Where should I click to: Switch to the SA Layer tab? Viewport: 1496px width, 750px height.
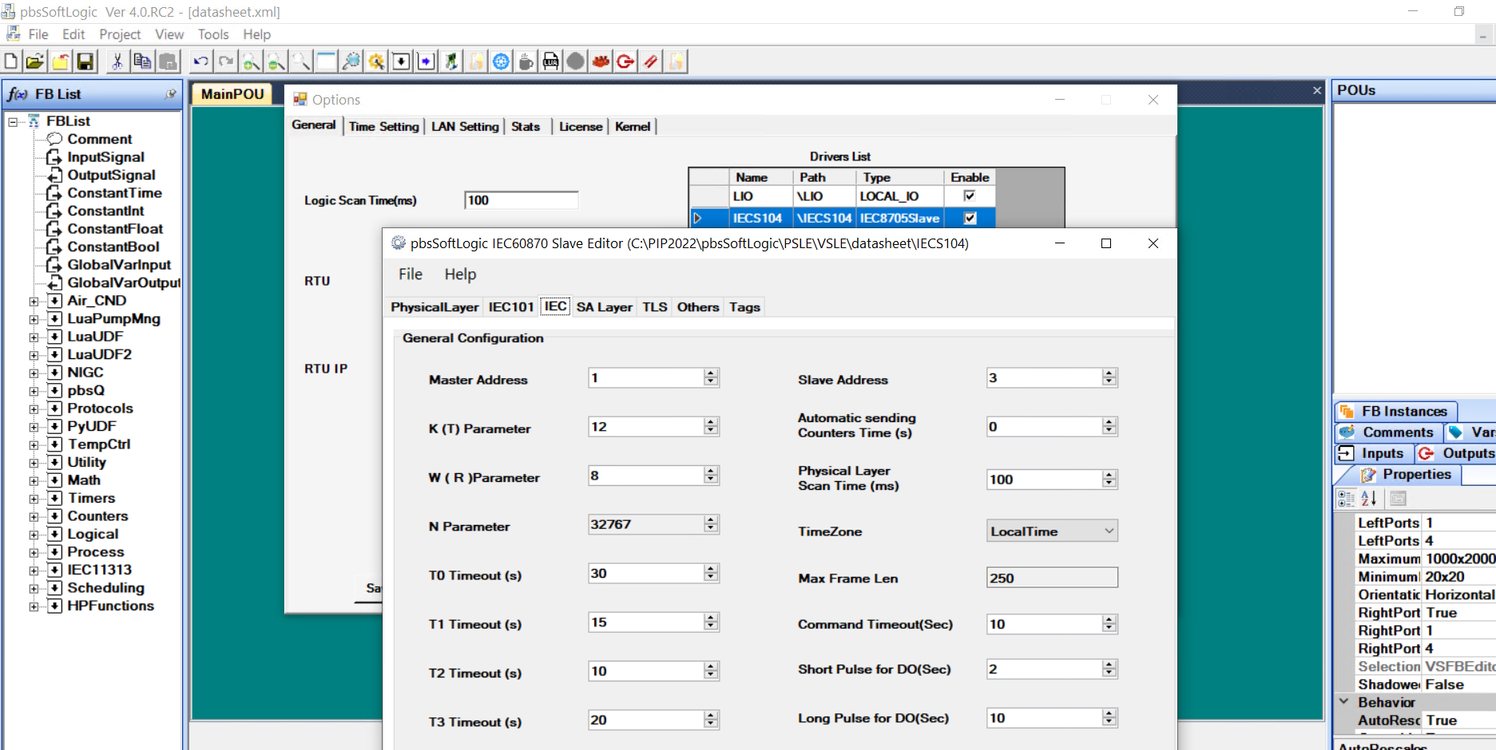click(x=604, y=306)
